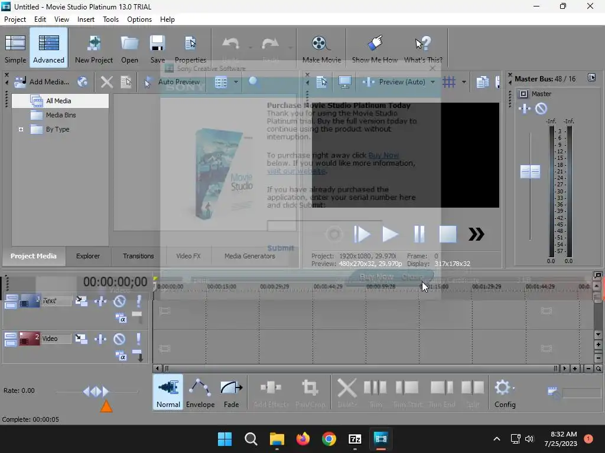
Task: Solo the Video track
Action: point(138,339)
